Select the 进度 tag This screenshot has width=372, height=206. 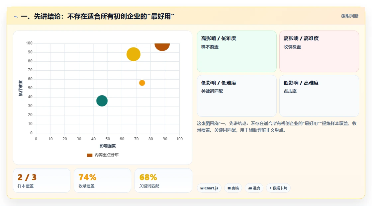pyautogui.click(x=254, y=188)
